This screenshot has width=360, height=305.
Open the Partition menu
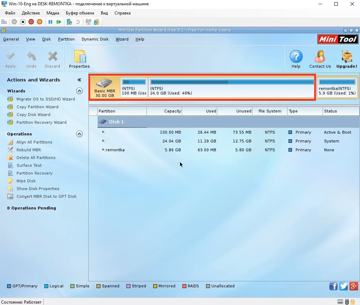(66, 39)
